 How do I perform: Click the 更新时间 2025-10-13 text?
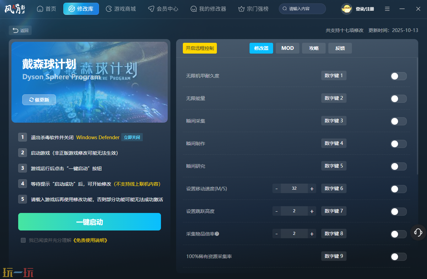point(393,30)
